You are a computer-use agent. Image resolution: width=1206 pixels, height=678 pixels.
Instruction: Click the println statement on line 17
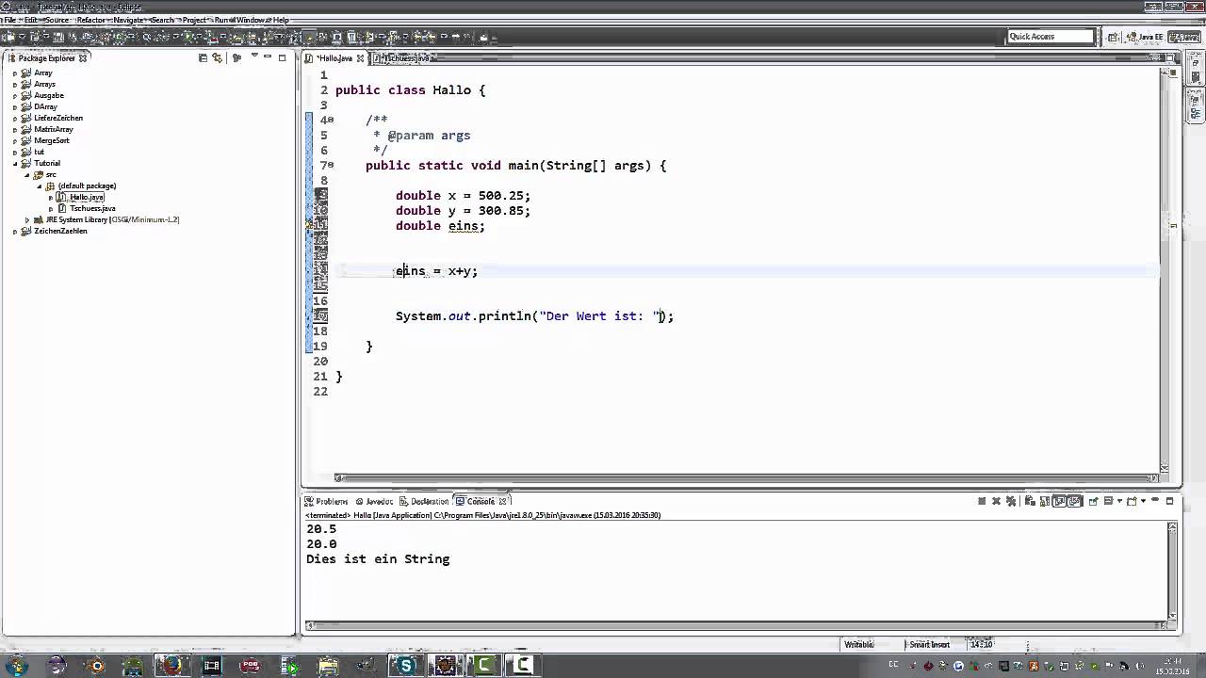coord(534,316)
